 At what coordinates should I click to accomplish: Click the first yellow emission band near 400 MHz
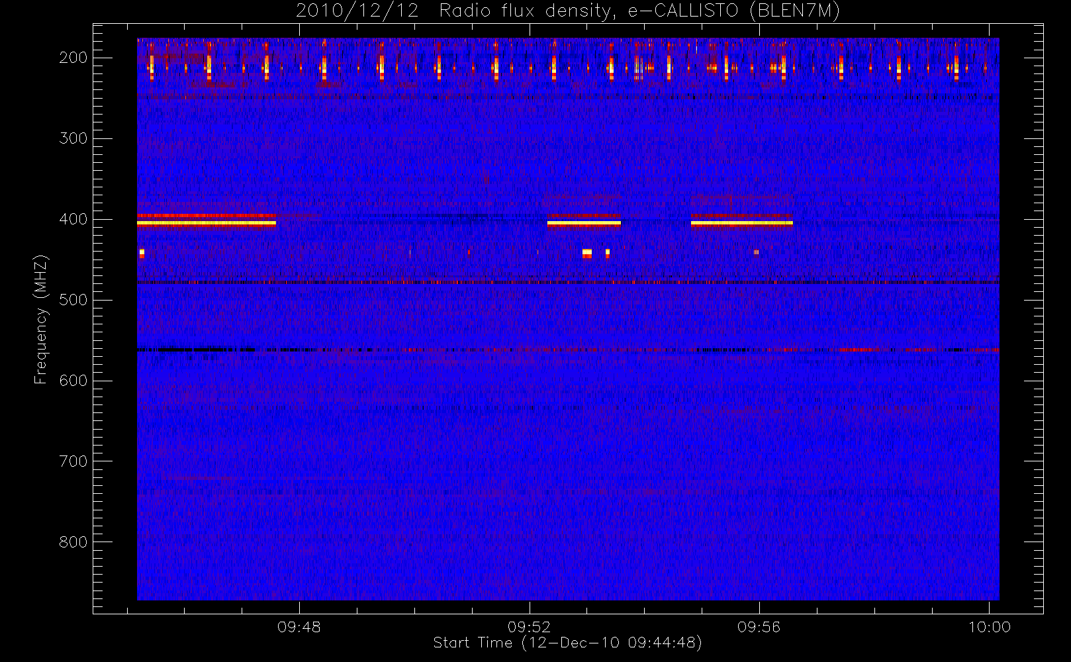pos(207,224)
